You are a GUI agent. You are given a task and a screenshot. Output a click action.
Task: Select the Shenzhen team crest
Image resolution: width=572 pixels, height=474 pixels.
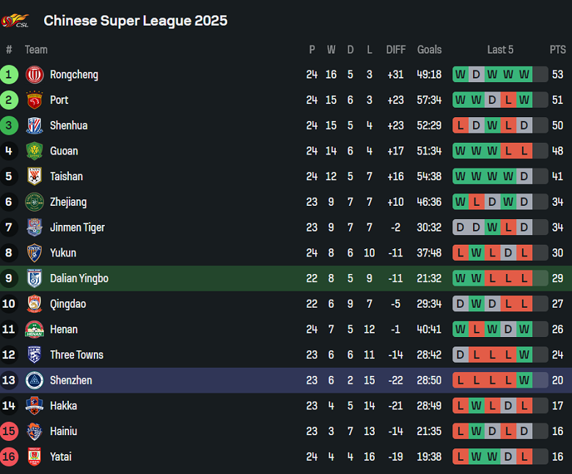pyautogui.click(x=34, y=380)
